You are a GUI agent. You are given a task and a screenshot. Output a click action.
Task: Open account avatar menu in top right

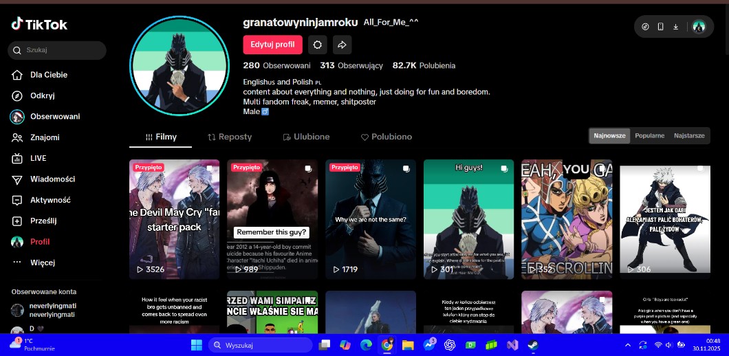pyautogui.click(x=699, y=27)
